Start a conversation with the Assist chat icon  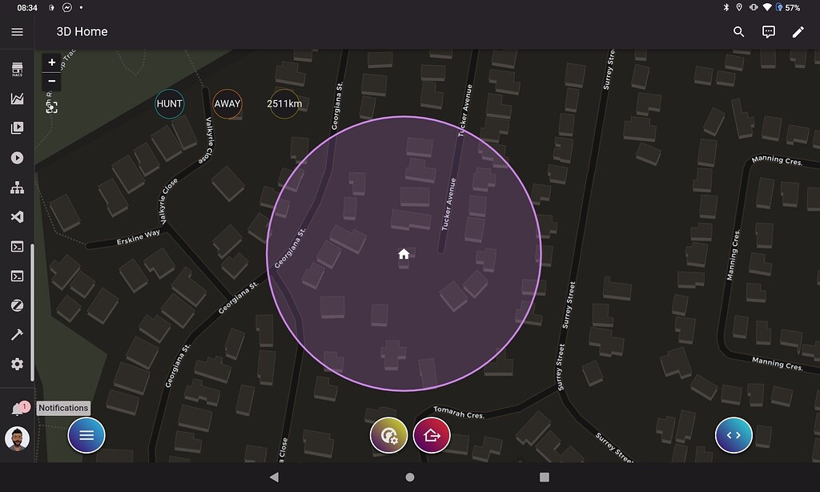pyautogui.click(x=767, y=31)
